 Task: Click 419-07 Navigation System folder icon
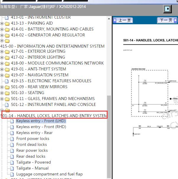[x=7, y=75]
